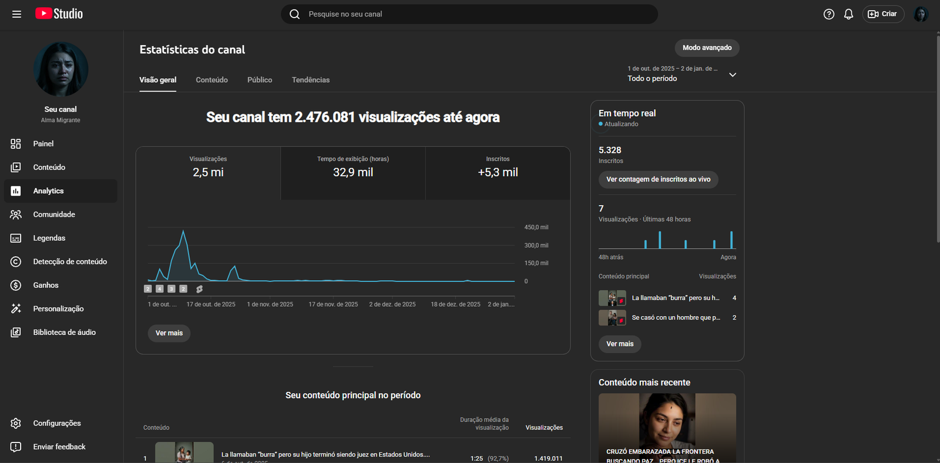
Task: Click the channel search field
Action: pyautogui.click(x=470, y=14)
